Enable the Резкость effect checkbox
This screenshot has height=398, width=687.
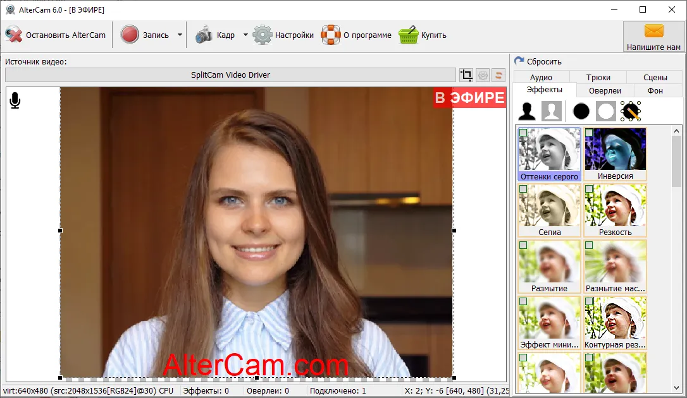589,189
